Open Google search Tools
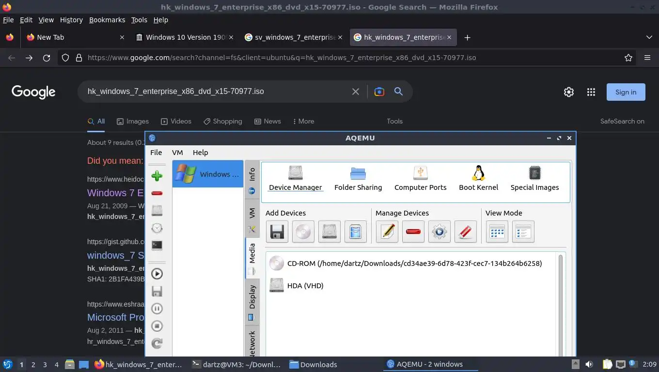 (394, 121)
